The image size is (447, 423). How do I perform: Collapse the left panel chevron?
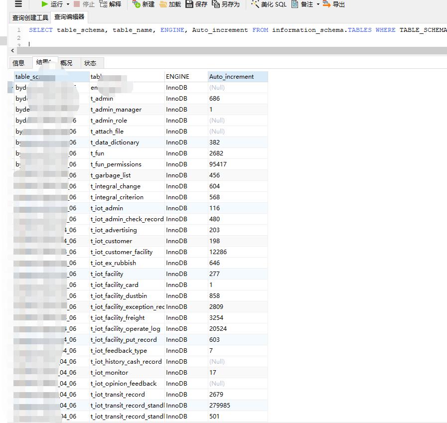(12, 51)
